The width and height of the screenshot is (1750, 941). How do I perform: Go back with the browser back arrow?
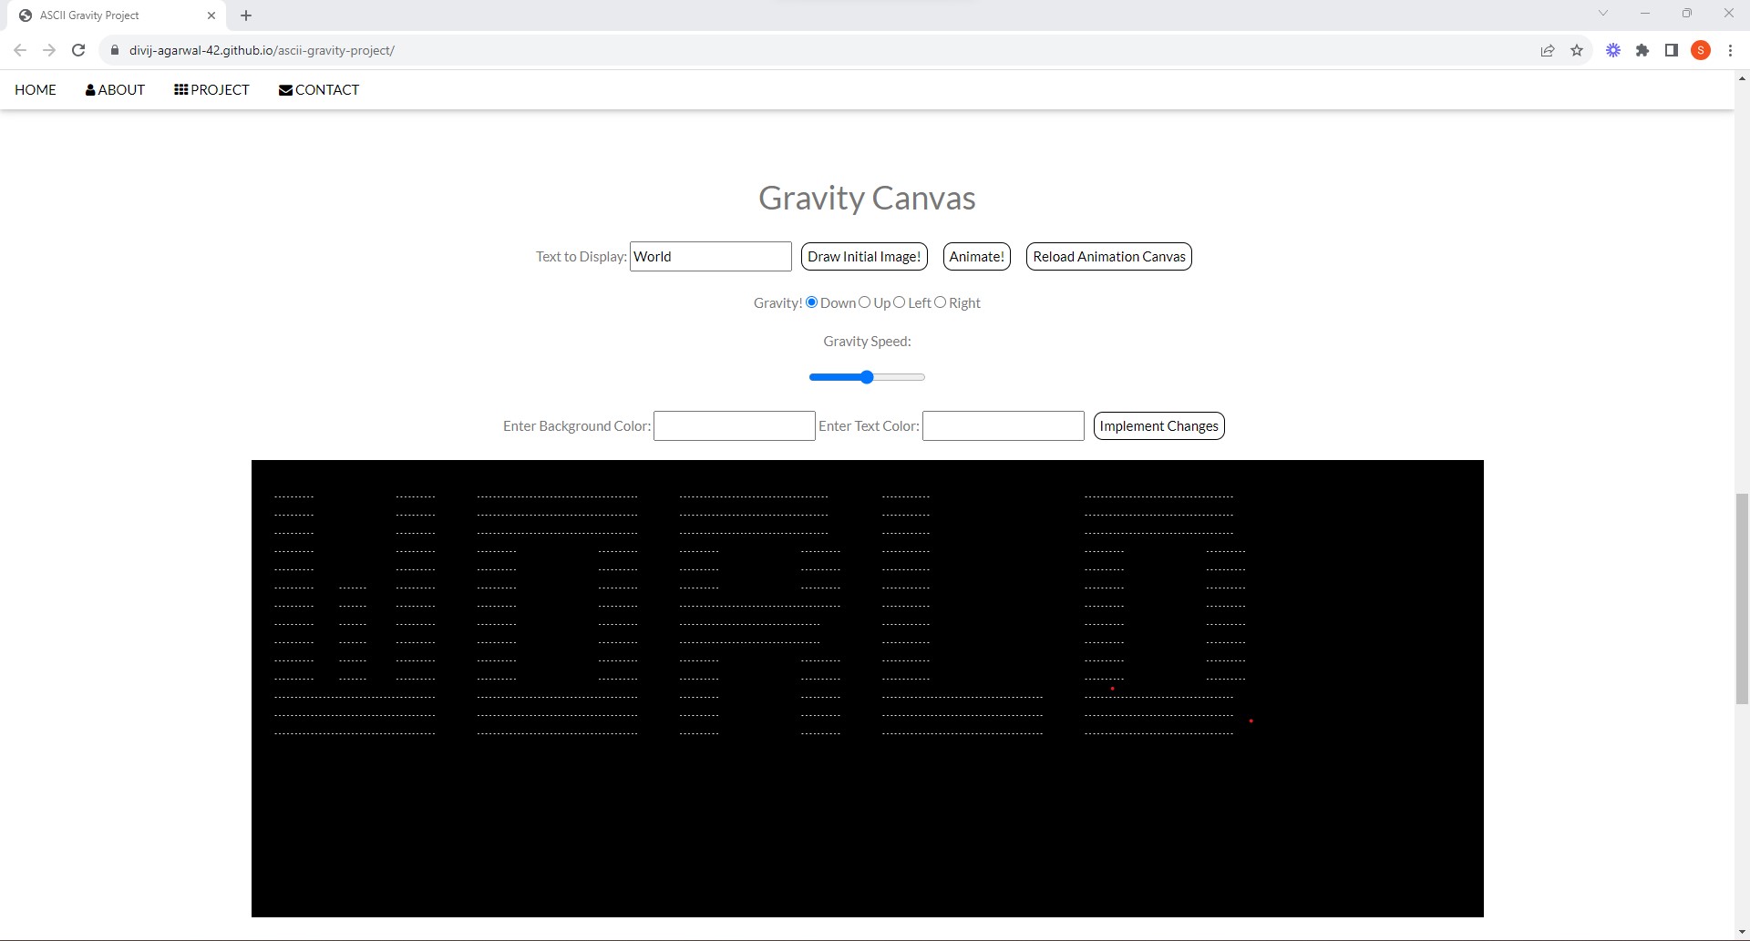pos(20,50)
